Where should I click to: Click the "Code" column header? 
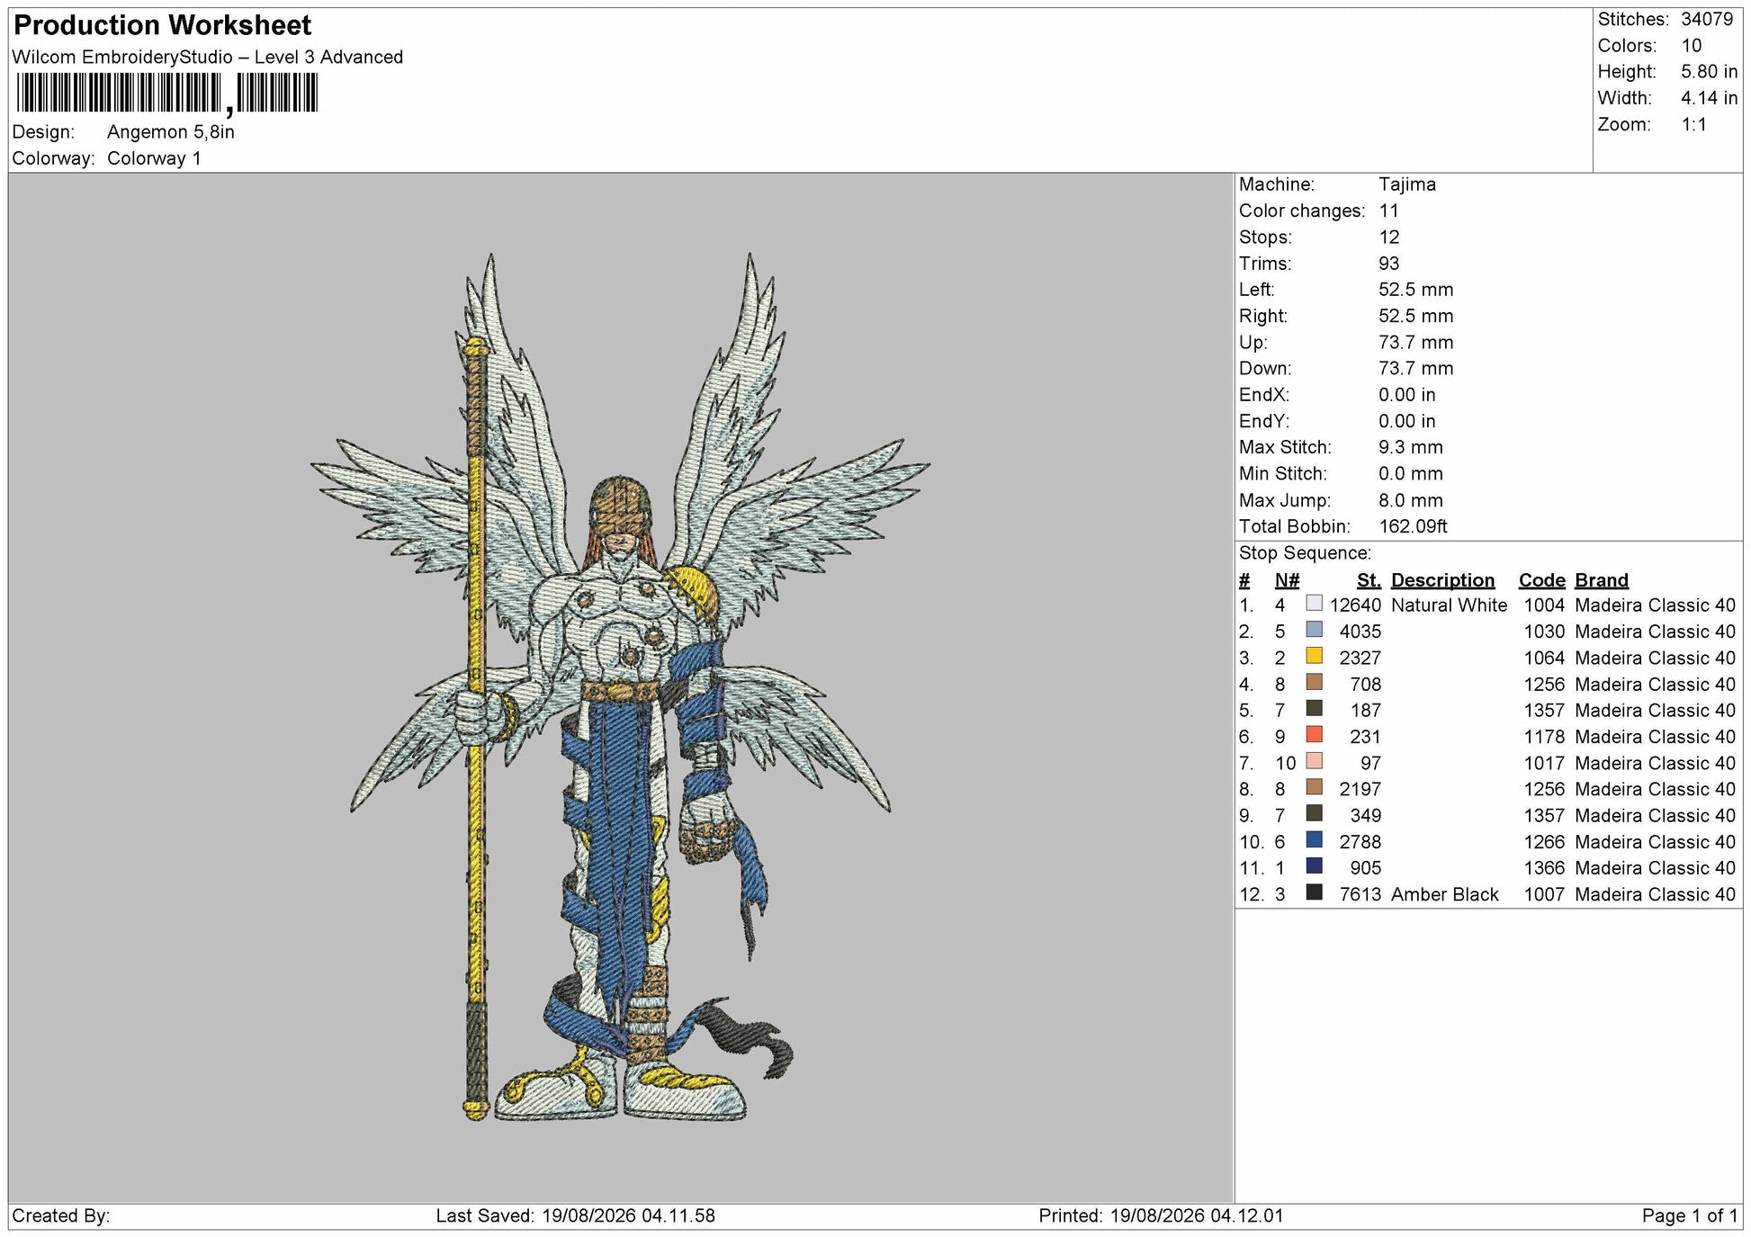click(1541, 580)
